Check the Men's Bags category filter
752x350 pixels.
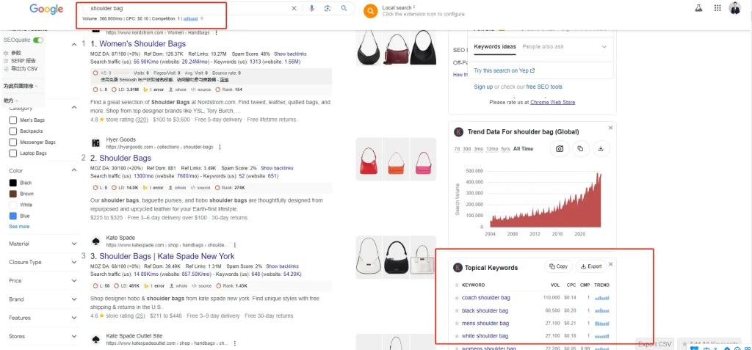pyautogui.click(x=13, y=120)
